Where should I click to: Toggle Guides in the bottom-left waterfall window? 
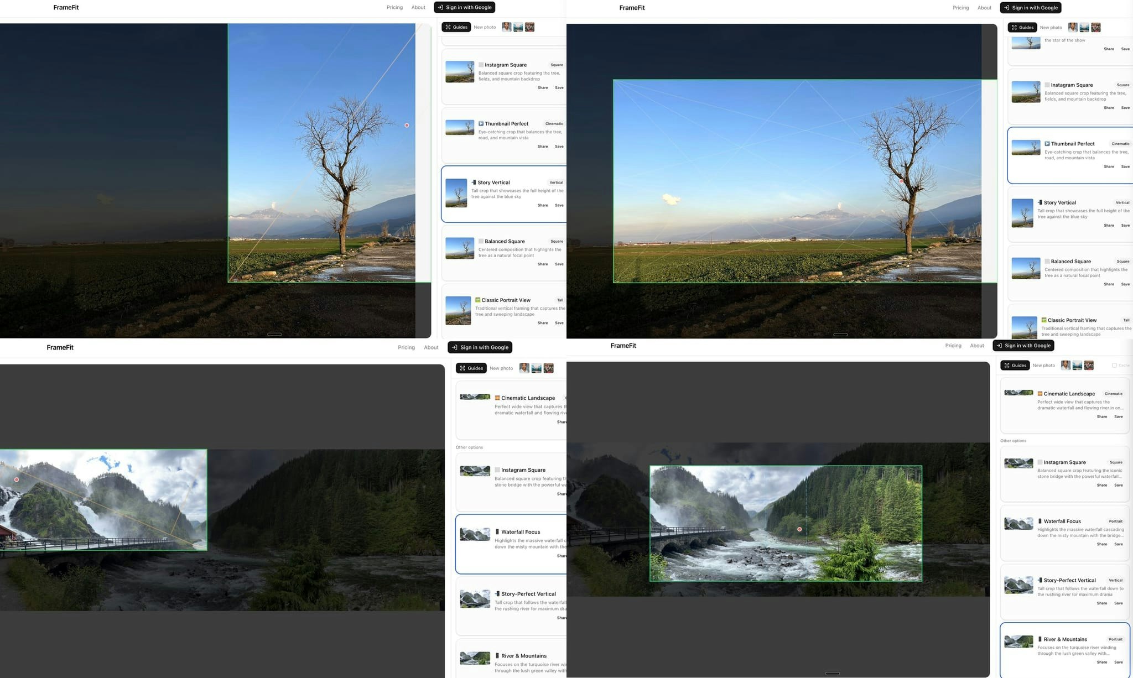(471, 368)
